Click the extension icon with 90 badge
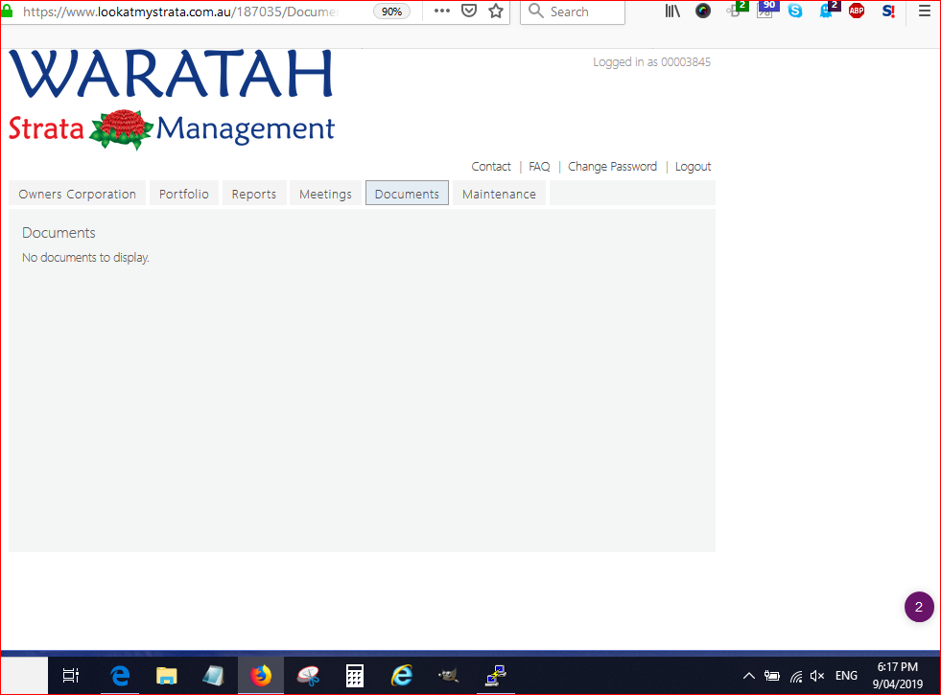Viewport: 941px width, 695px height. 766,10
